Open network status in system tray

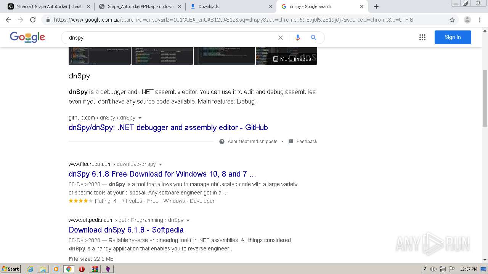[443, 269]
